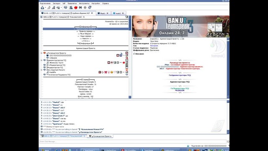
Task: Close the BAN.UZ server tab
Action: (x=92, y=13)
